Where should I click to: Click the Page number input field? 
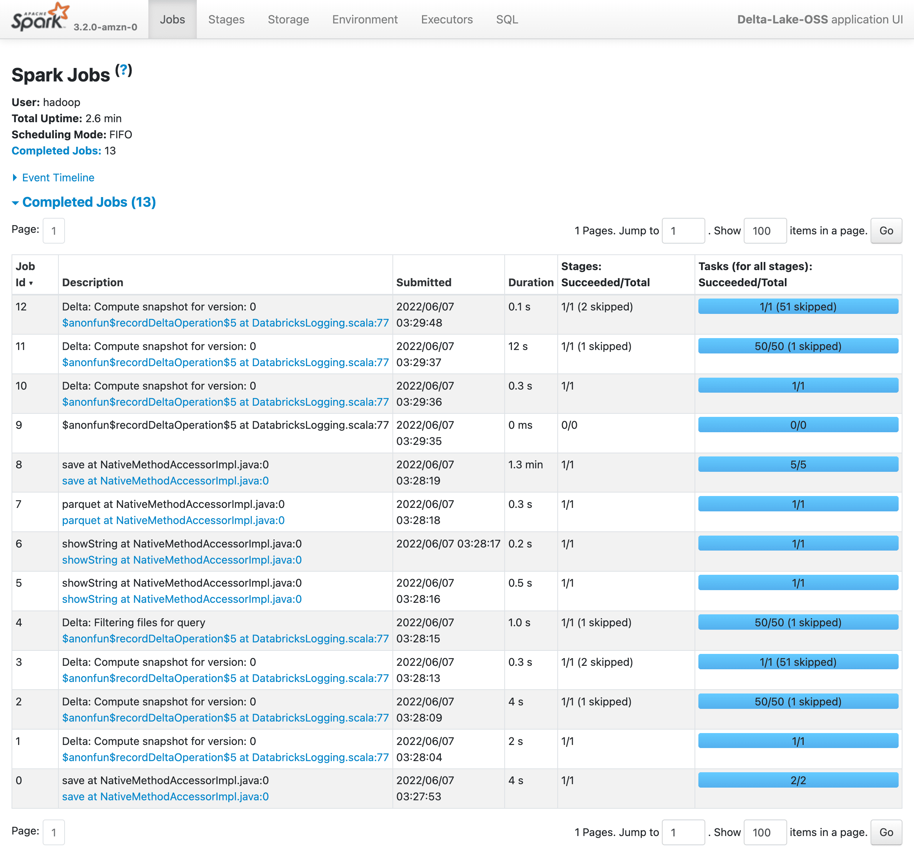click(x=53, y=231)
